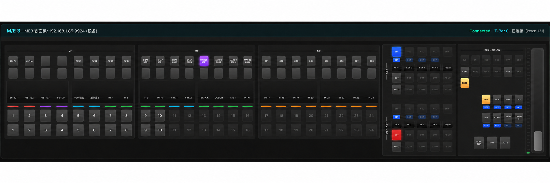Select the CC8 button
This screenshot has height=183, width=550.
pyautogui.click(x=371, y=61)
